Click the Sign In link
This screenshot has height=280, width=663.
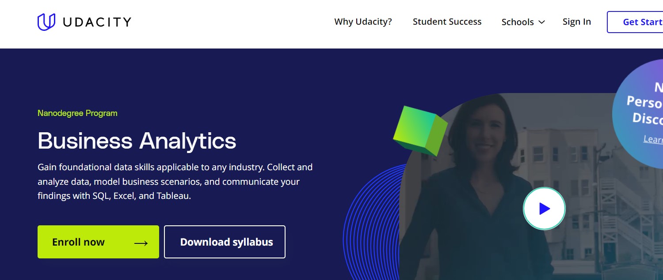pos(576,22)
